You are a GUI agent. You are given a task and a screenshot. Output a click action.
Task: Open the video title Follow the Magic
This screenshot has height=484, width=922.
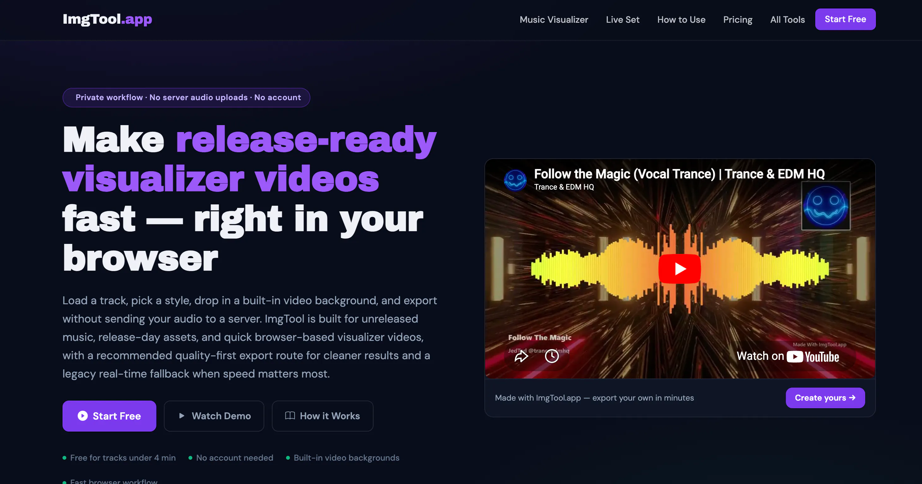point(679,174)
